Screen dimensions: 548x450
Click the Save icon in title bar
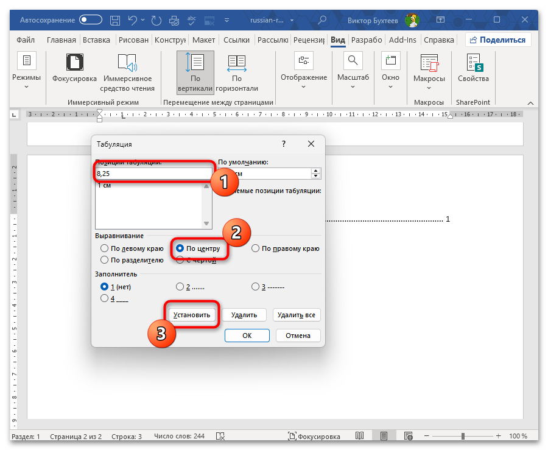point(115,20)
